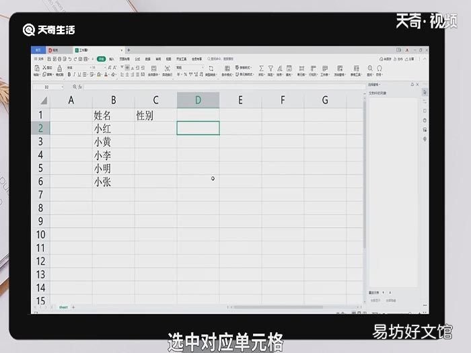Toggle percent style button
This screenshot has height=353, width=471.
[x=185, y=74]
